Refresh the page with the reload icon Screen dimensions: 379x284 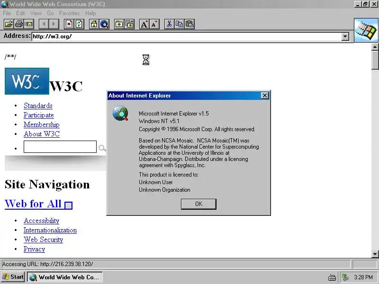pyautogui.click(x=79, y=24)
